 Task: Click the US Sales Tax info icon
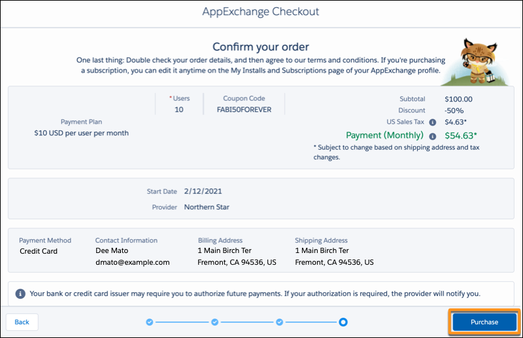point(432,122)
